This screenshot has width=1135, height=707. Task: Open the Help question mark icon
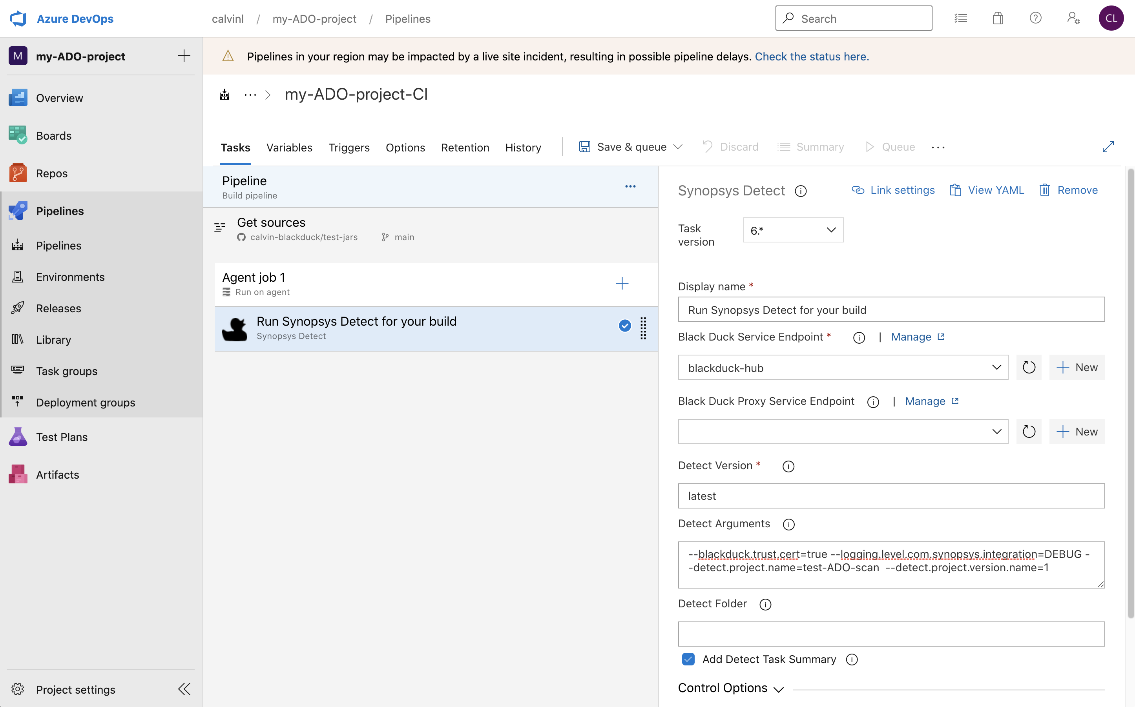click(1035, 18)
